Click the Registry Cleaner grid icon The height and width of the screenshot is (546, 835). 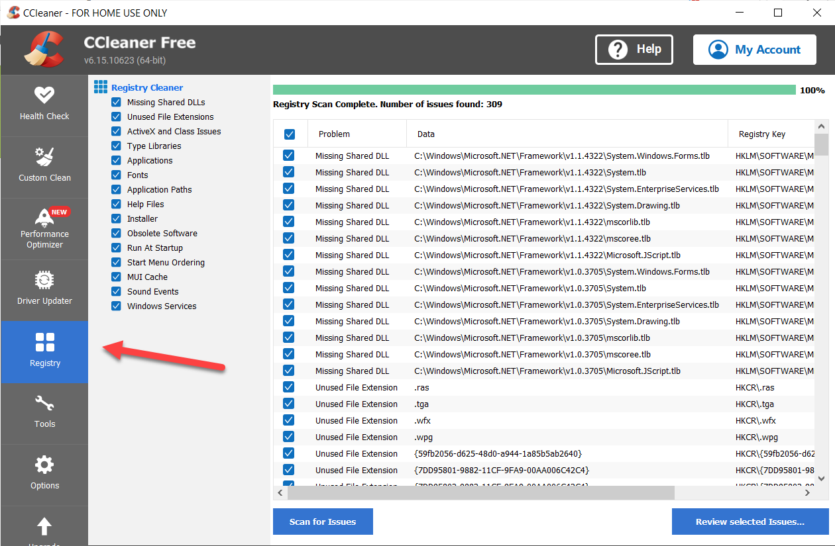(x=100, y=87)
